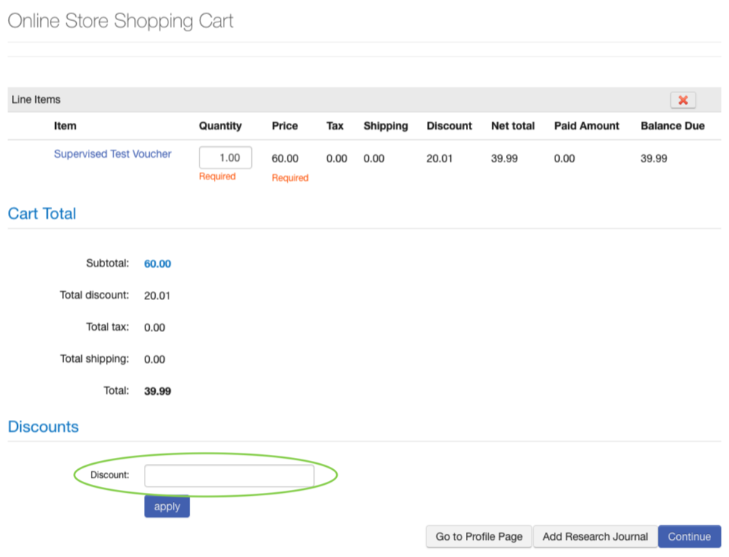The width and height of the screenshot is (729, 557).
Task: Click the Quantity input field showing 1.00
Action: click(226, 157)
